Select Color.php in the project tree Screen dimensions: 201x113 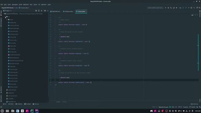point(12,37)
